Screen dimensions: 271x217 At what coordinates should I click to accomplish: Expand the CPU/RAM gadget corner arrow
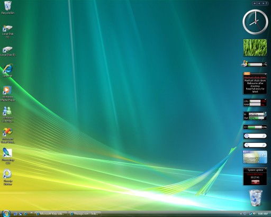265,100
